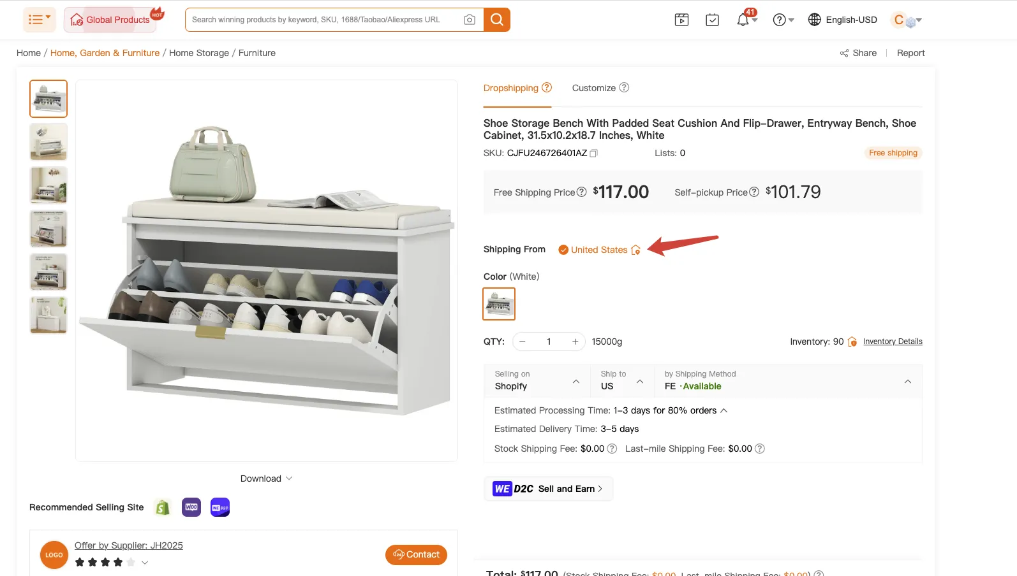Viewport: 1017px width, 576px height.
Task: Select the Shopify recommended selling site icon
Action: (x=163, y=507)
